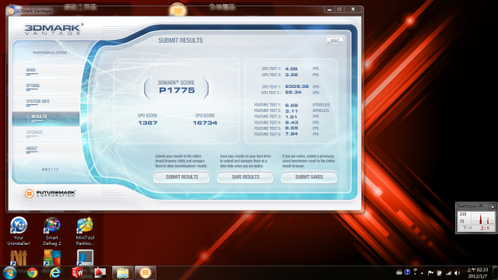Click the Professional Edition label
This screenshot has width=498, height=280.
click(50, 53)
